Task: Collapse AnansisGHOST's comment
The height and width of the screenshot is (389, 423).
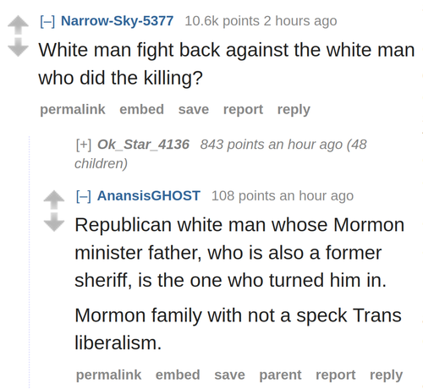Action: [x=84, y=196]
